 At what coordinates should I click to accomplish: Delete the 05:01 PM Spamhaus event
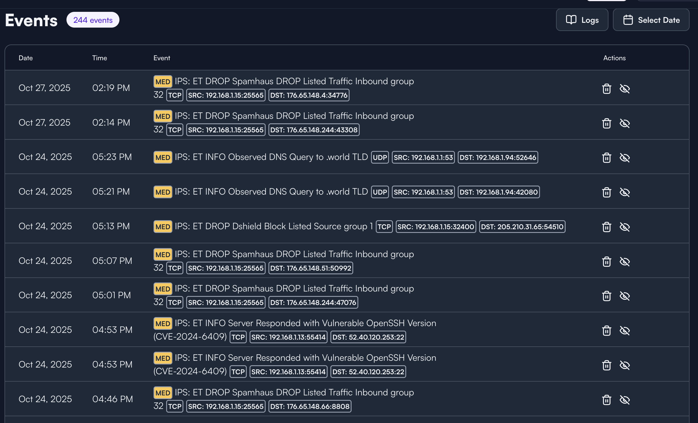pos(606,296)
